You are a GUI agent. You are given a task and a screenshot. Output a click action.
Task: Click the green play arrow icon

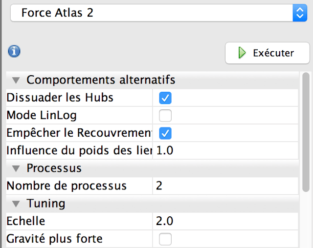point(242,53)
